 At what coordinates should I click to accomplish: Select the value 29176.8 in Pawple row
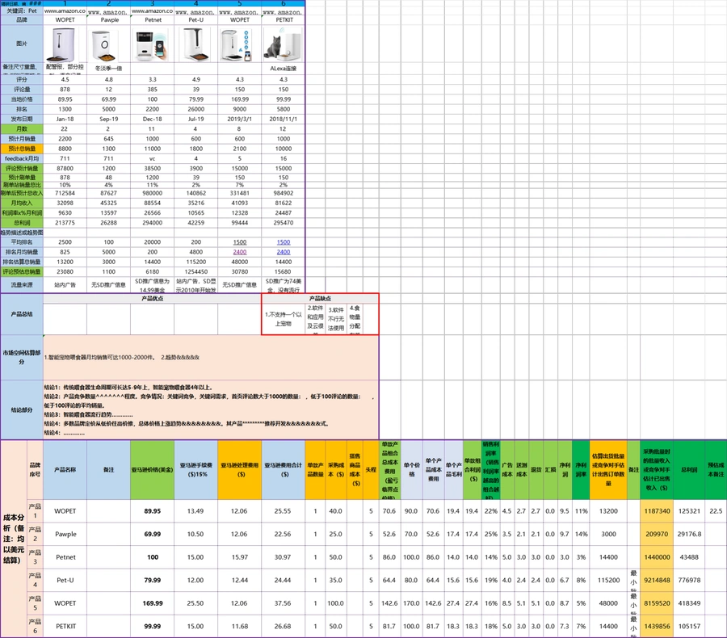[689, 534]
